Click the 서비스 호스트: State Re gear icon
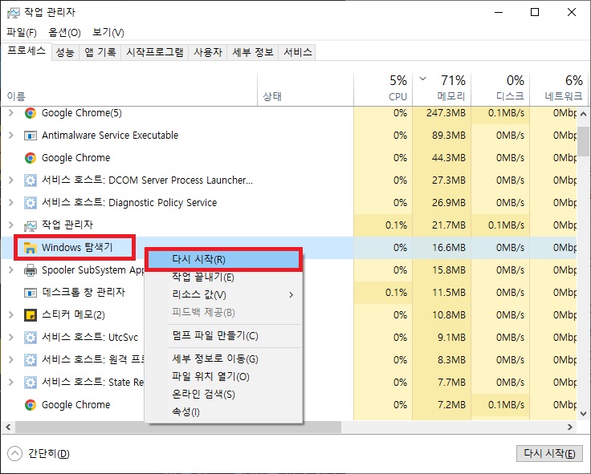This screenshot has height=474, width=591. point(31,383)
